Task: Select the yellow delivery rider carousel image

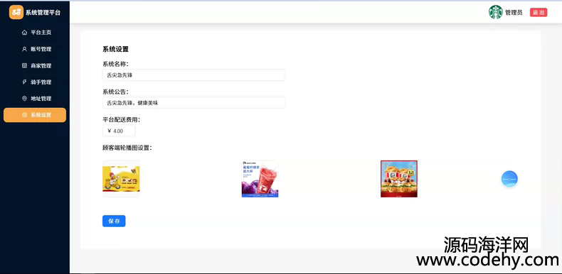Action: coord(121,179)
